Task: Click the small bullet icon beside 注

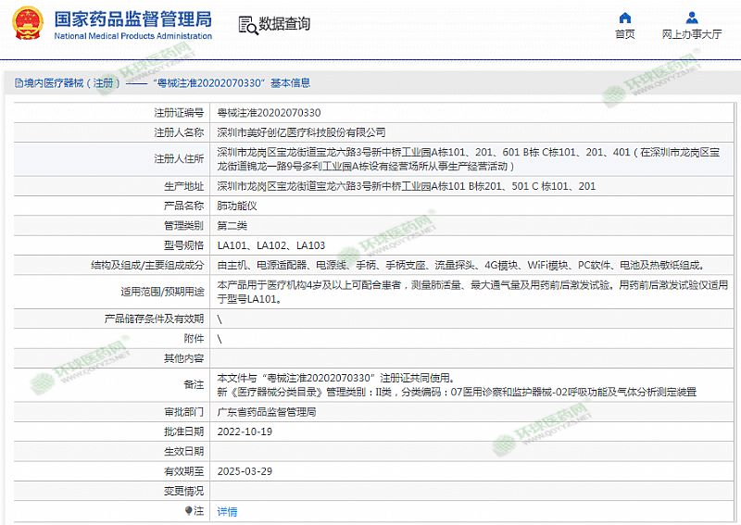Action: click(x=189, y=510)
